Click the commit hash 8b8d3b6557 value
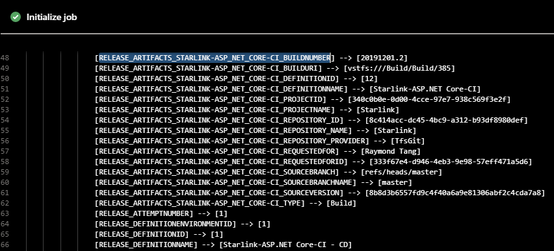 [x=455, y=193]
